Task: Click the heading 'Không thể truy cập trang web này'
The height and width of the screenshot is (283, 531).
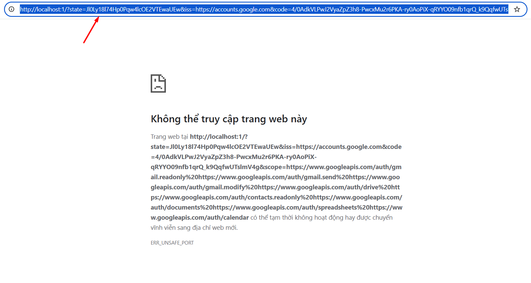Action: coord(229,119)
